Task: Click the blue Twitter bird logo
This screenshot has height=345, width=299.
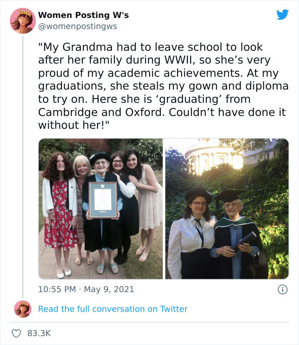Action: pyautogui.click(x=282, y=15)
